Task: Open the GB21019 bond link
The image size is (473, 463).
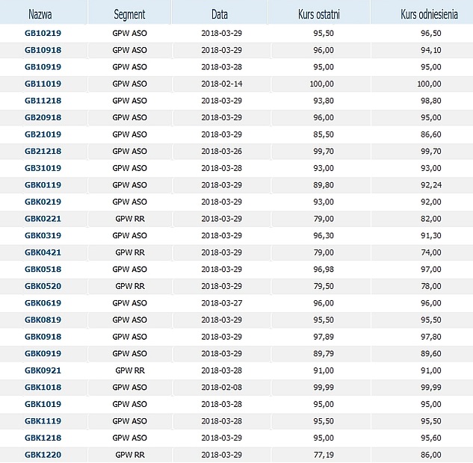Action: click(43, 134)
